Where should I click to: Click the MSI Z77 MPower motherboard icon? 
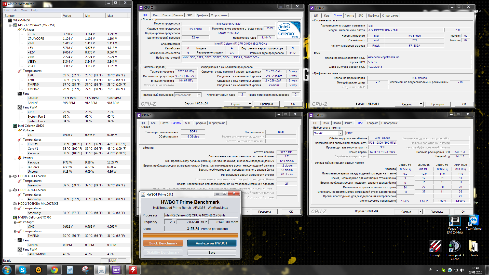[15, 25]
